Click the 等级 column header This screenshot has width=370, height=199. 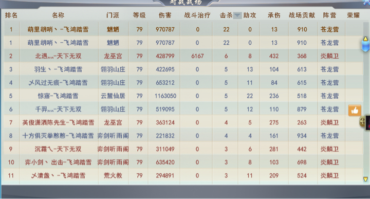pos(139,15)
